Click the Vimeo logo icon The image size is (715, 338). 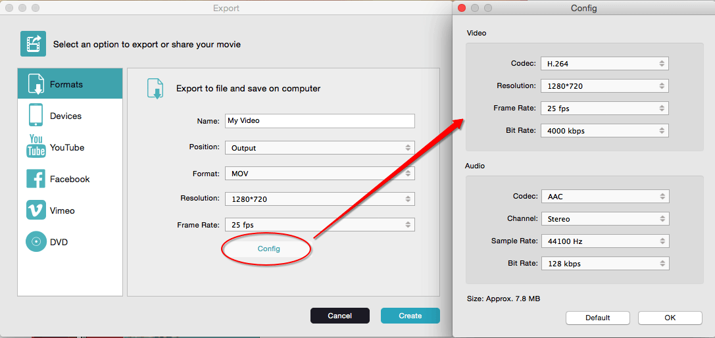tap(36, 210)
